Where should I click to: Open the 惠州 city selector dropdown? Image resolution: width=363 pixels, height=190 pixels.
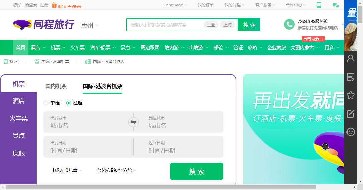coord(90,25)
